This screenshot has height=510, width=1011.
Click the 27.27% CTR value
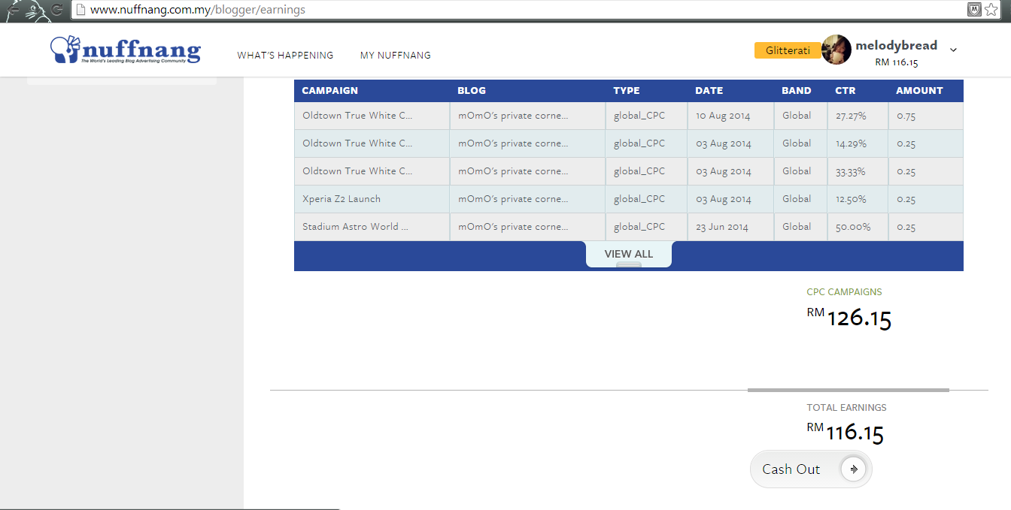coord(851,116)
